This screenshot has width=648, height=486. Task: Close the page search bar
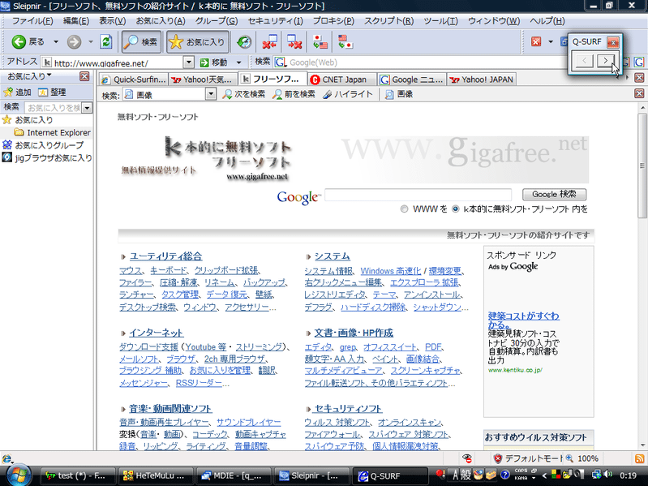[639, 94]
